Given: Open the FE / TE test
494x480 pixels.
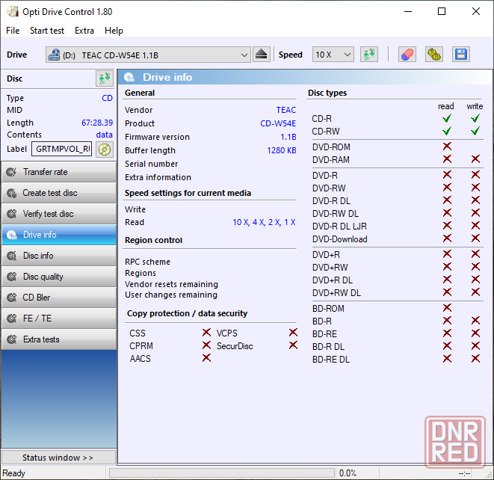Looking at the screenshot, I should coord(58,319).
